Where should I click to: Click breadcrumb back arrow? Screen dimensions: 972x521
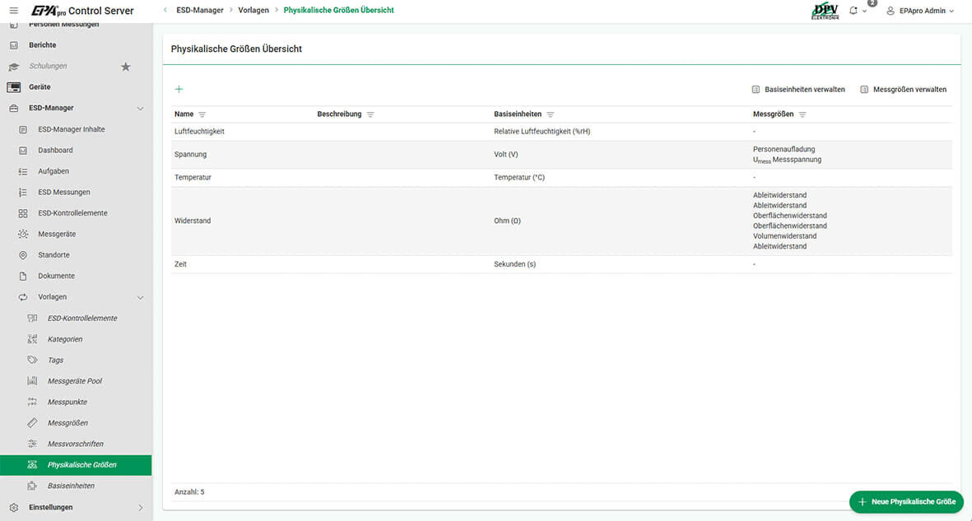tap(165, 10)
